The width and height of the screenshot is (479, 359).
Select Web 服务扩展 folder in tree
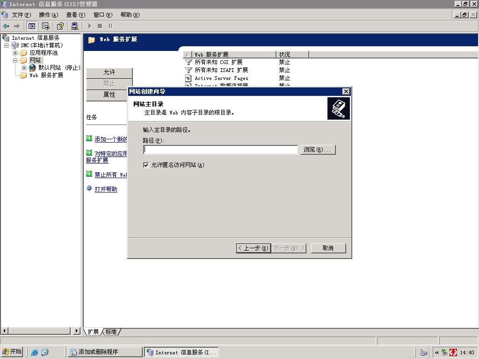[46, 75]
